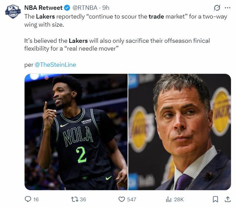Bookmark this Lakers trade post
236x207 pixels.
[215, 199]
